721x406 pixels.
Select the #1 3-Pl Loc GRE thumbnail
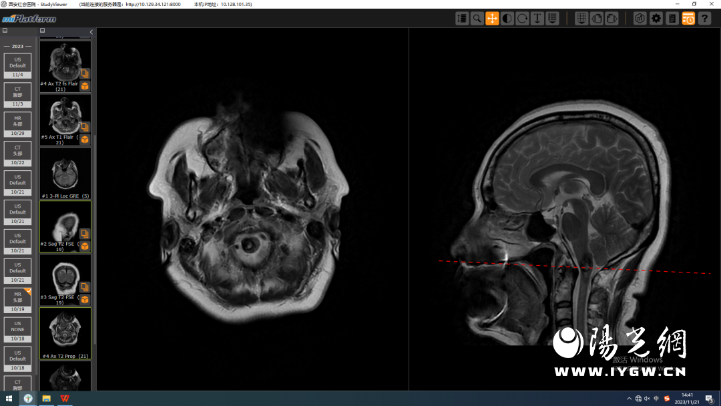65,174
